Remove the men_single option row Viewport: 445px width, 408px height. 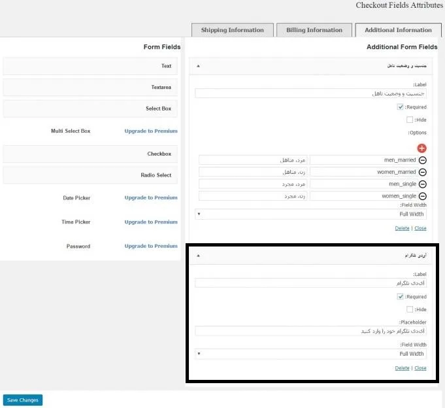[423, 184]
